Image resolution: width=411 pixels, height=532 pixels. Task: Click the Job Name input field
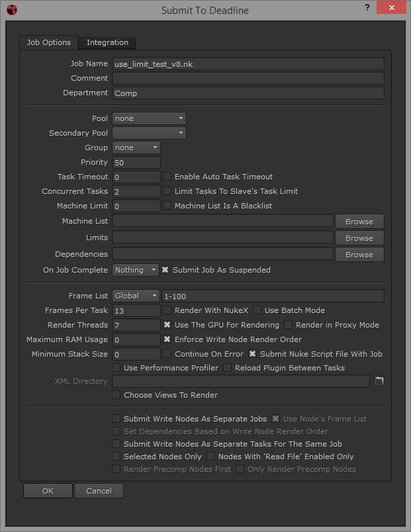248,64
